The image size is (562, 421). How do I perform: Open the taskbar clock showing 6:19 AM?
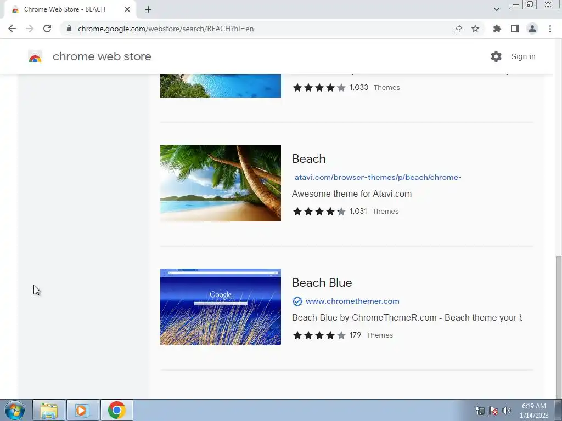tap(534, 411)
